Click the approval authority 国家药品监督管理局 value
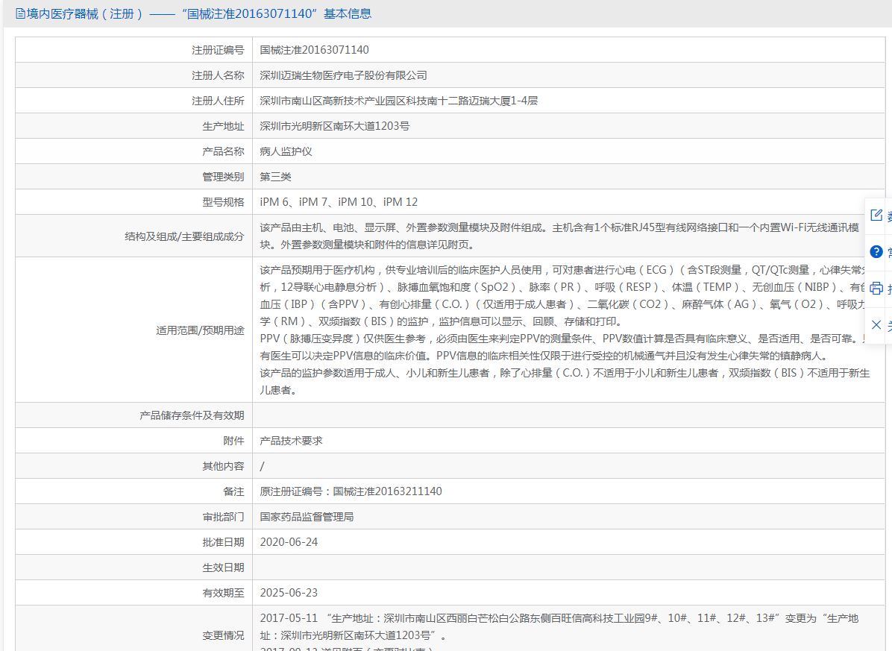The image size is (892, 651). coord(307,516)
